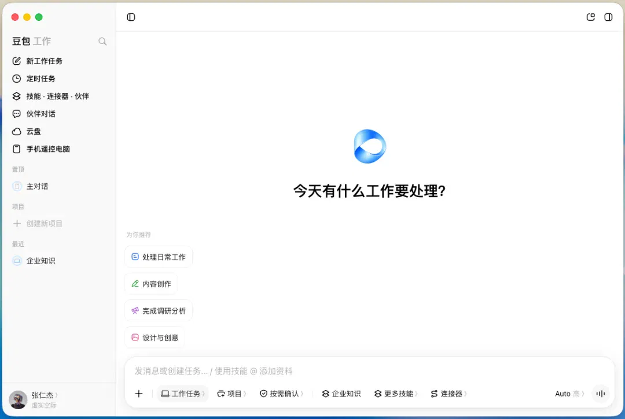
Task: Click the pencil icon beside 新工作任务
Action: click(x=16, y=61)
